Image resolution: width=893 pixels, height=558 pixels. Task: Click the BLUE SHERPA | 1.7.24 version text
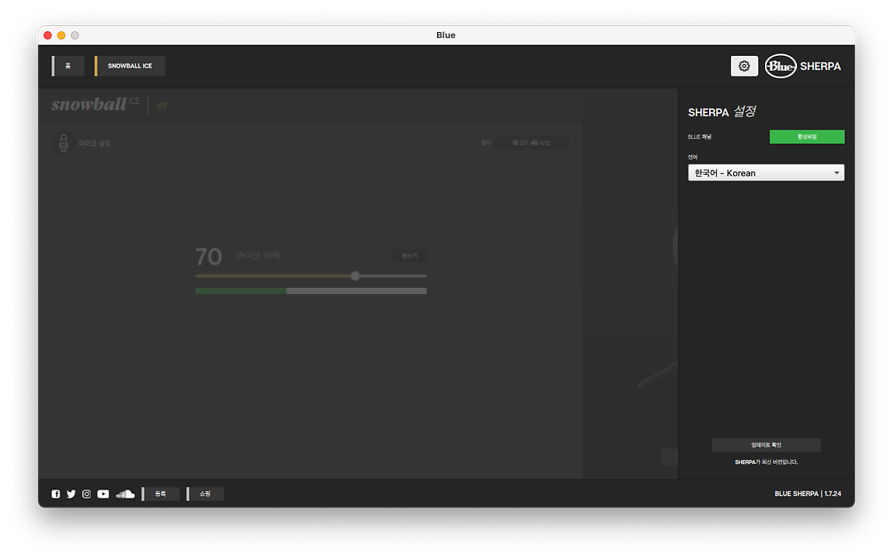pos(808,494)
